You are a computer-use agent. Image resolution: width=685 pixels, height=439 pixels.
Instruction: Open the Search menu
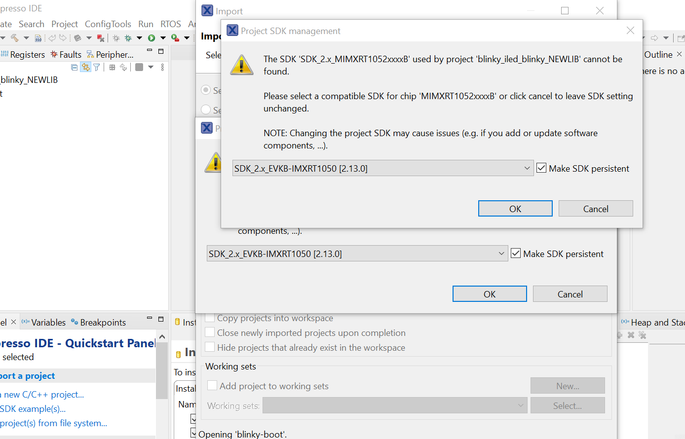pos(31,24)
